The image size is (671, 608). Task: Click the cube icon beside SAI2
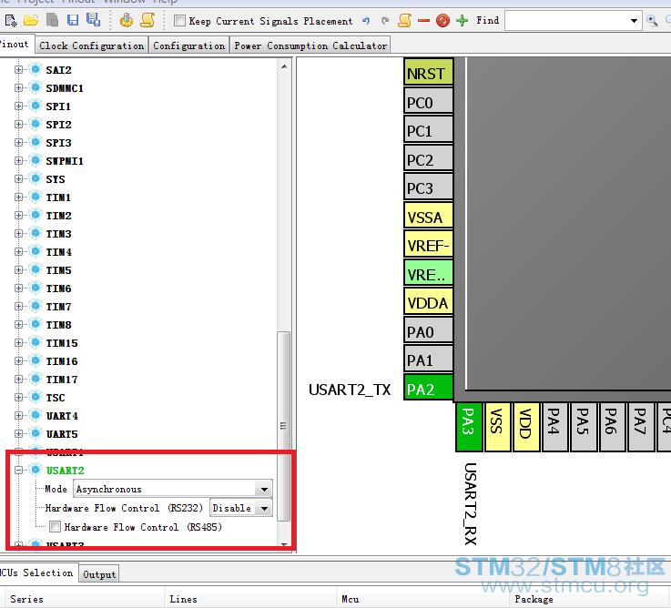coord(36,69)
